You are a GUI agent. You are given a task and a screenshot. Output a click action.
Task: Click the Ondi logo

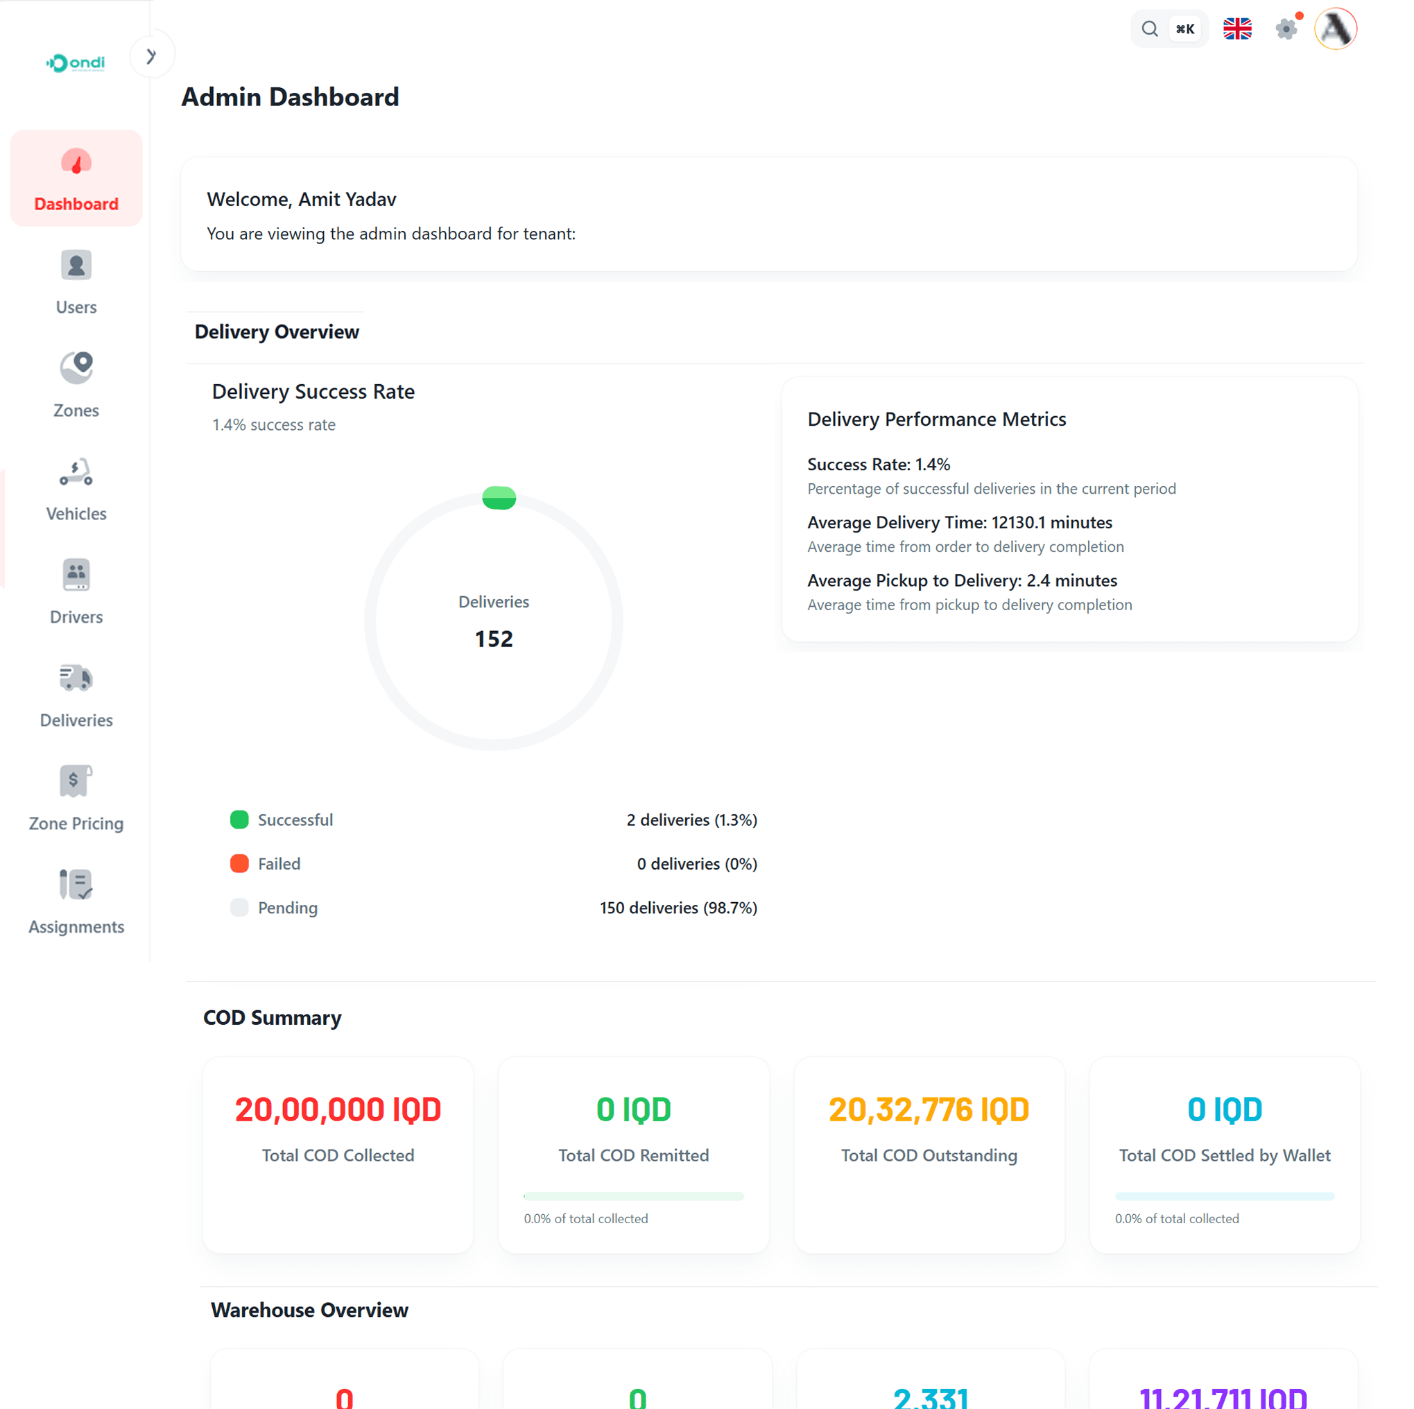76,63
